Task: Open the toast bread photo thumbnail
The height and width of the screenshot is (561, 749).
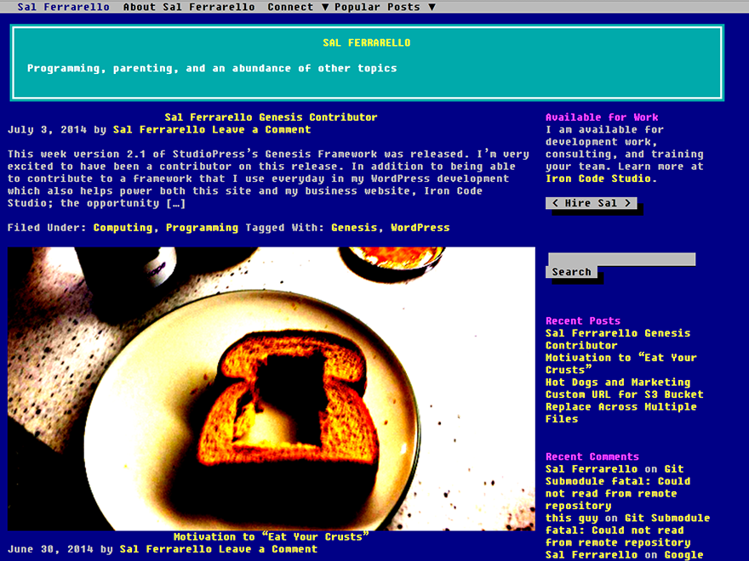Action: click(271, 388)
